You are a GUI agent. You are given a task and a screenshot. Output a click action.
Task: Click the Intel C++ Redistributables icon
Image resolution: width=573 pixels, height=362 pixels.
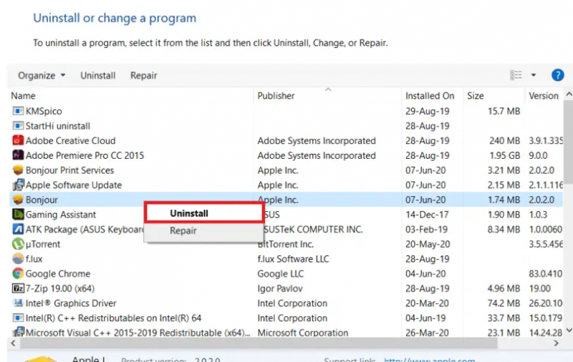(18, 318)
